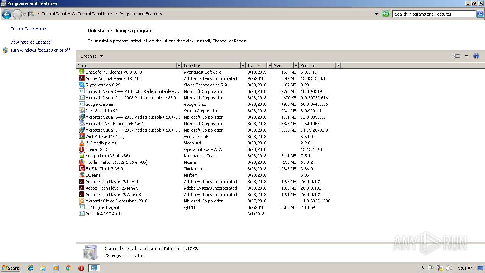Select the FileZilla Client icon
The height and width of the screenshot is (273, 485).
click(81, 168)
